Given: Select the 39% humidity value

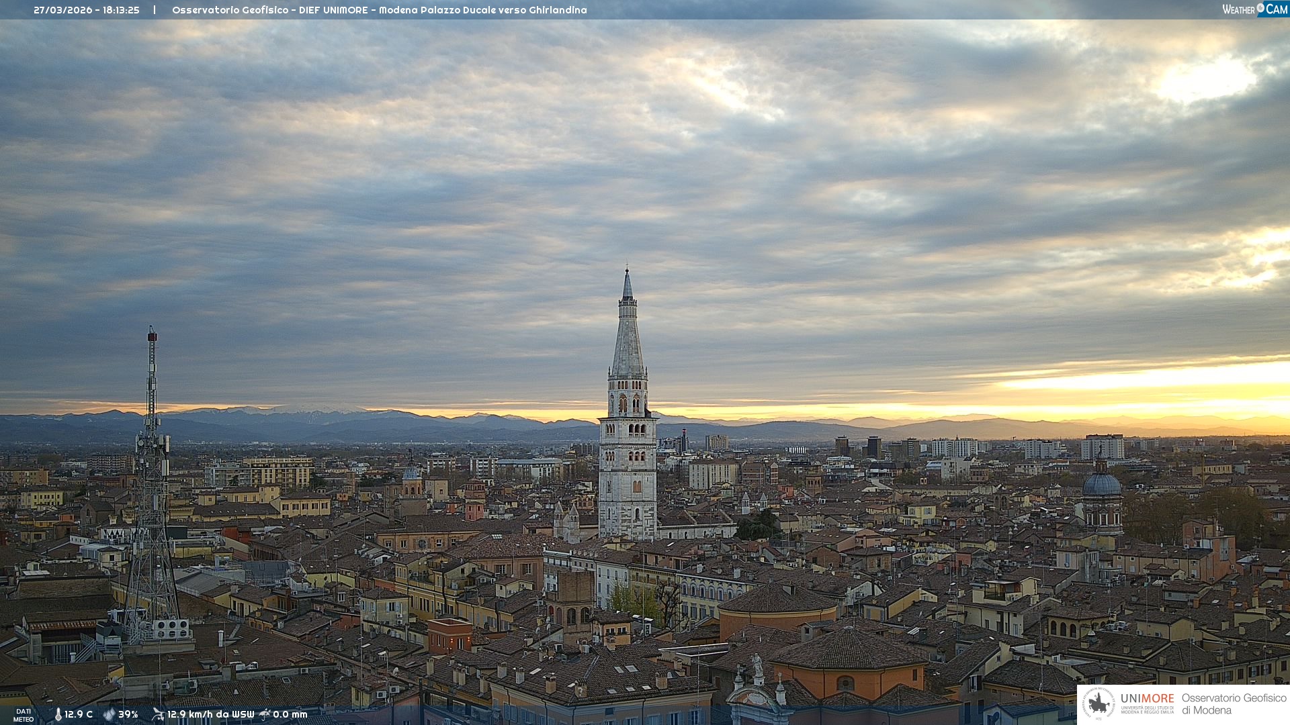Looking at the screenshot, I should (x=128, y=715).
